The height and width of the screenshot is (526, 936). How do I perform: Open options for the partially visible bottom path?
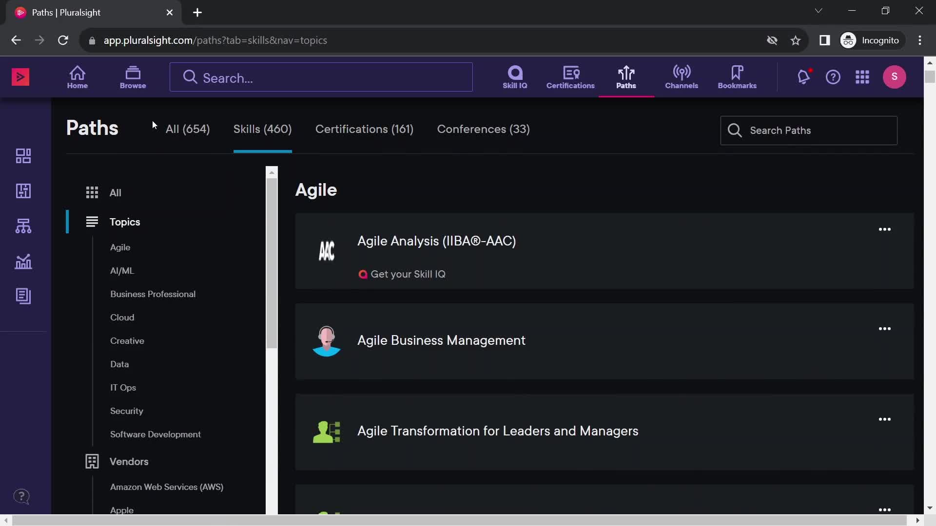[x=885, y=509]
